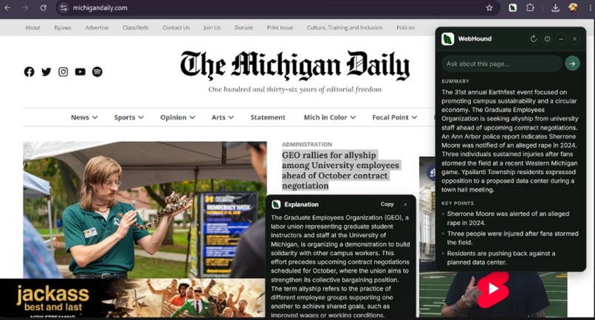Viewport: 595px width, 320px height.
Task: Submit question with green arrow button
Action: point(572,63)
